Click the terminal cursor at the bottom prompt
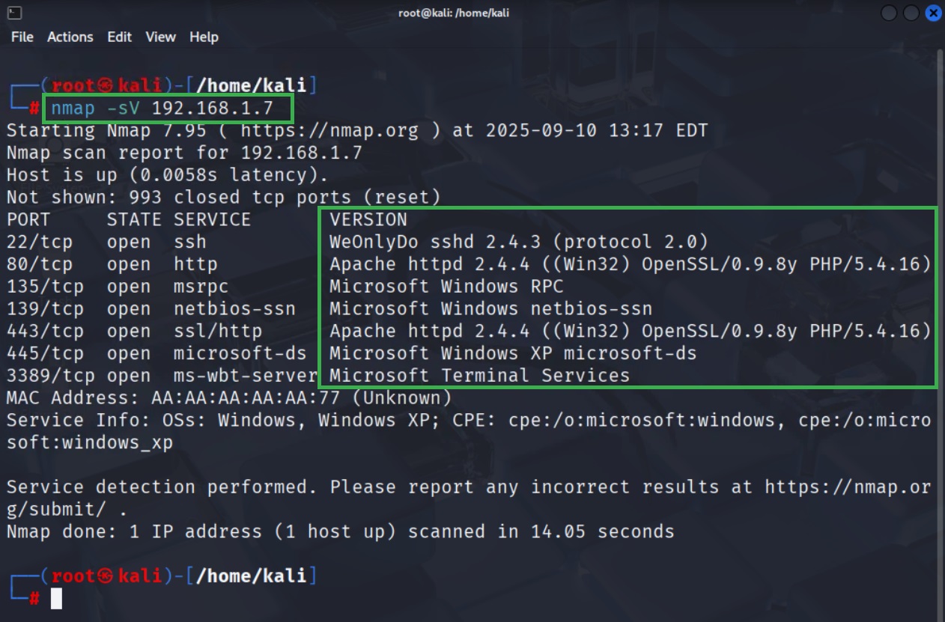Viewport: 945px width, 622px height. click(x=56, y=598)
